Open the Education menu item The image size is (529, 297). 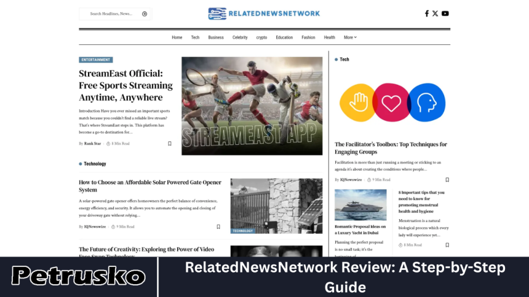(x=284, y=37)
